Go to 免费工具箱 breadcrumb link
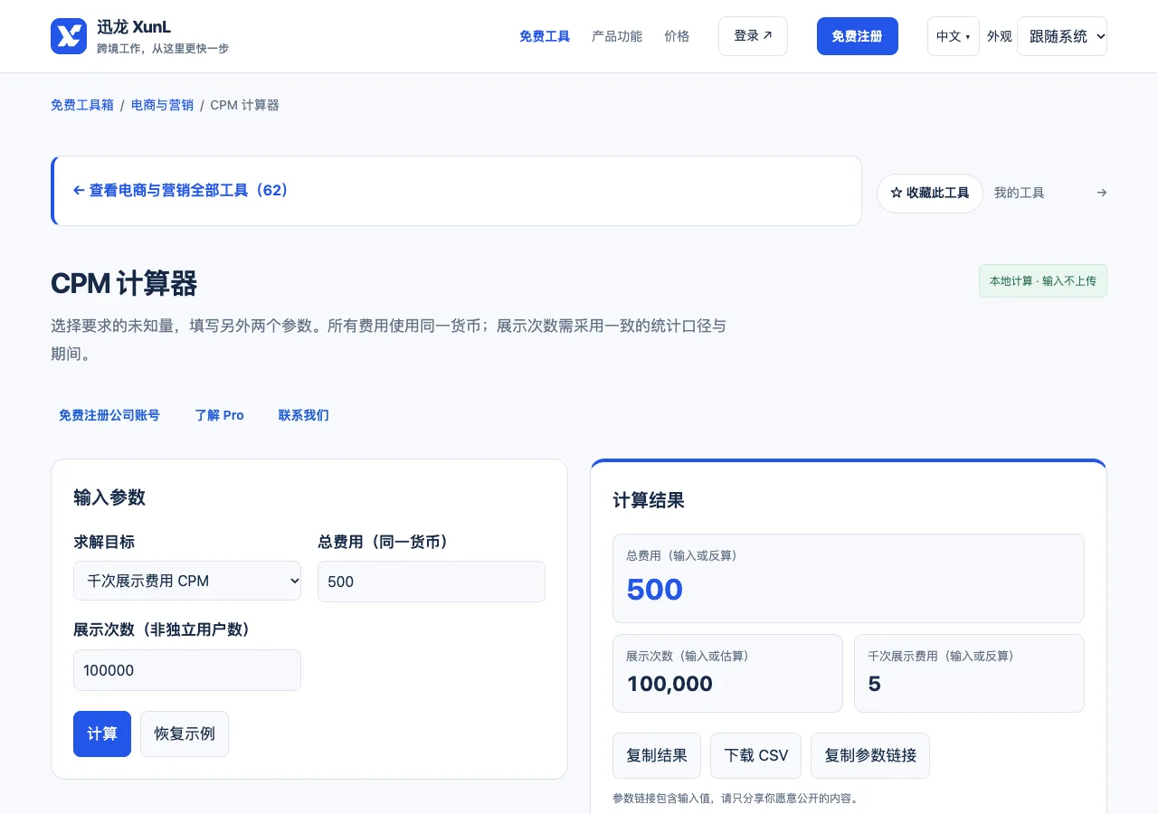Image resolution: width=1158 pixels, height=814 pixels. (82, 105)
